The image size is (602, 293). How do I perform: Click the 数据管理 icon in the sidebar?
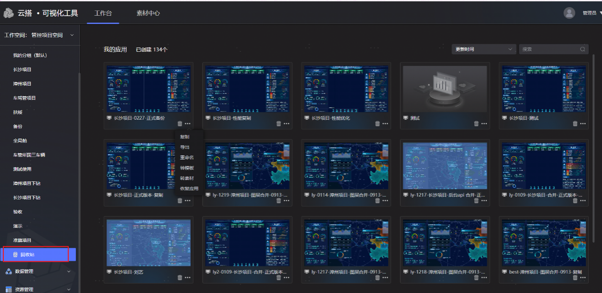[9, 272]
